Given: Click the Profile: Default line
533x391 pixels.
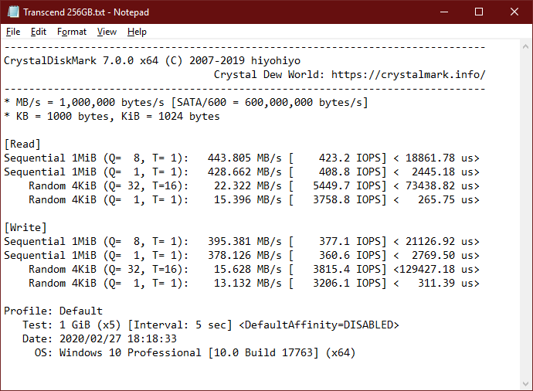Looking at the screenshot, I should coord(53,311).
